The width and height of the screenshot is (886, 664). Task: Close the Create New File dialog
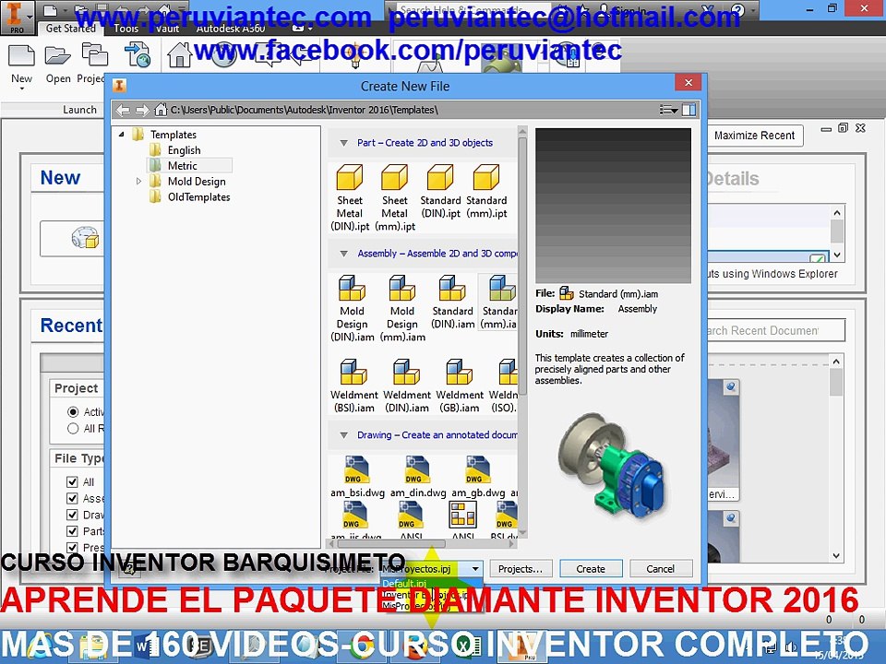688,82
